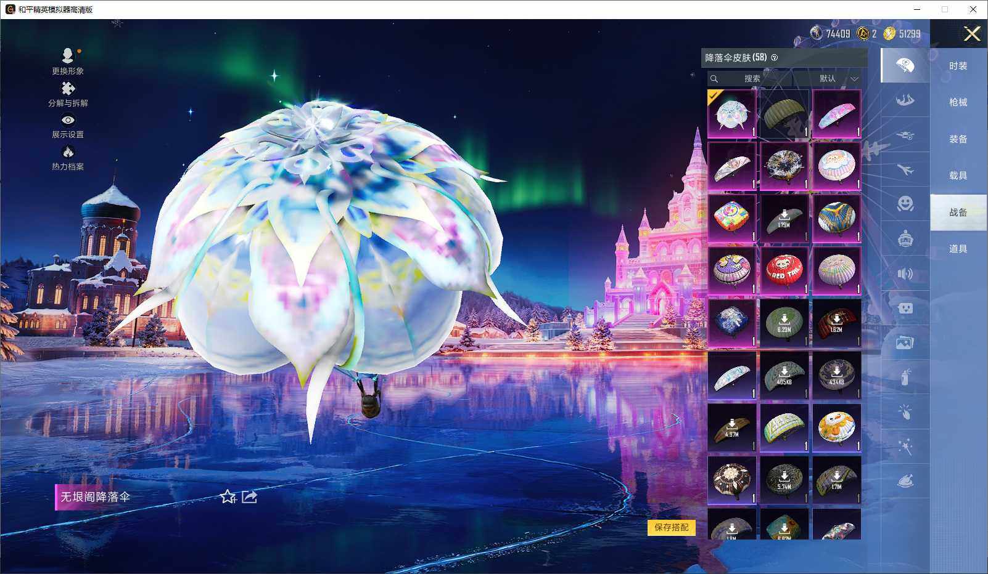Select the pale pink striped dome parachute
Image resolution: width=988 pixels, height=574 pixels.
(x=837, y=271)
